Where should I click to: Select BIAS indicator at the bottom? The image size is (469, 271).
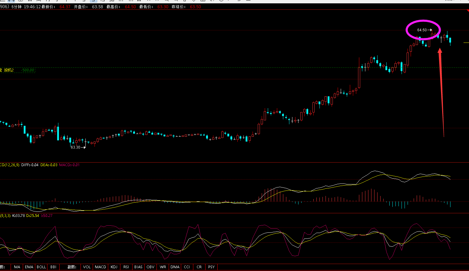pyautogui.click(x=138, y=267)
